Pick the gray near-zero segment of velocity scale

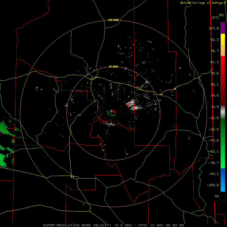223,112
